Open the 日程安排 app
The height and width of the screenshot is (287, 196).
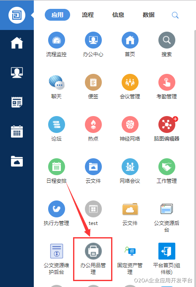57,171
